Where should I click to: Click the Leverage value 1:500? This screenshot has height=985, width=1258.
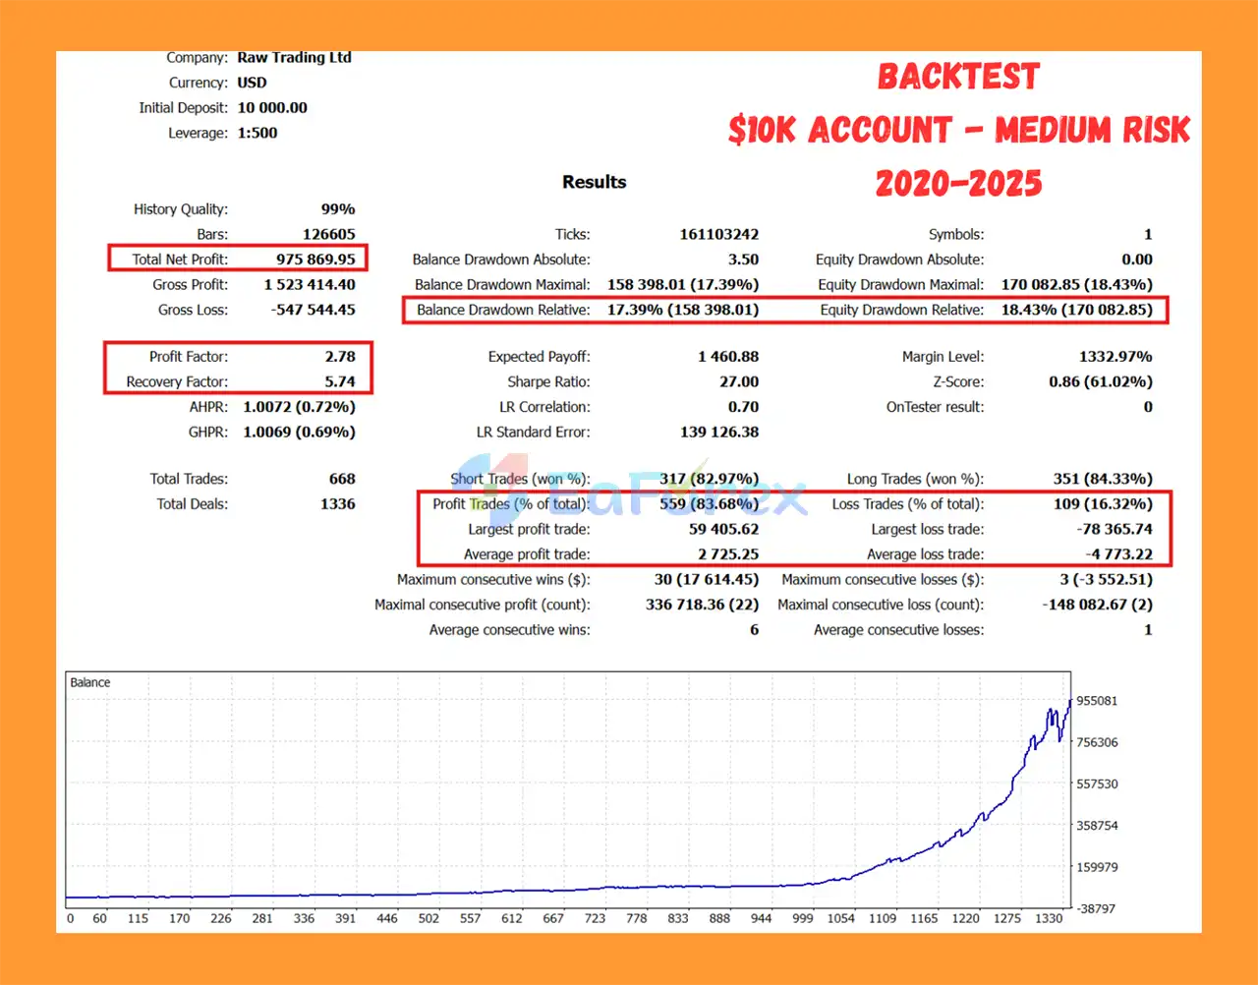pos(257,133)
